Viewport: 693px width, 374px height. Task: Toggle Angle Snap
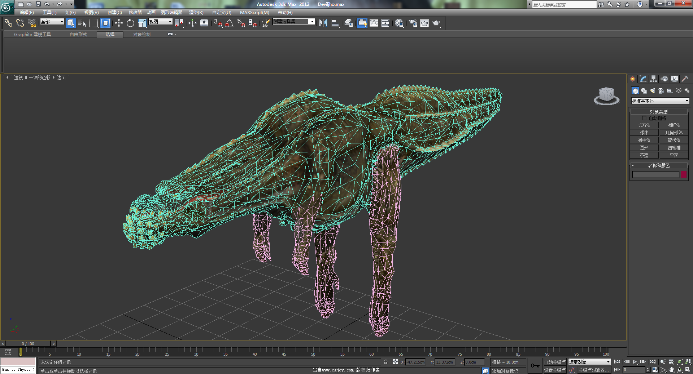click(x=229, y=23)
